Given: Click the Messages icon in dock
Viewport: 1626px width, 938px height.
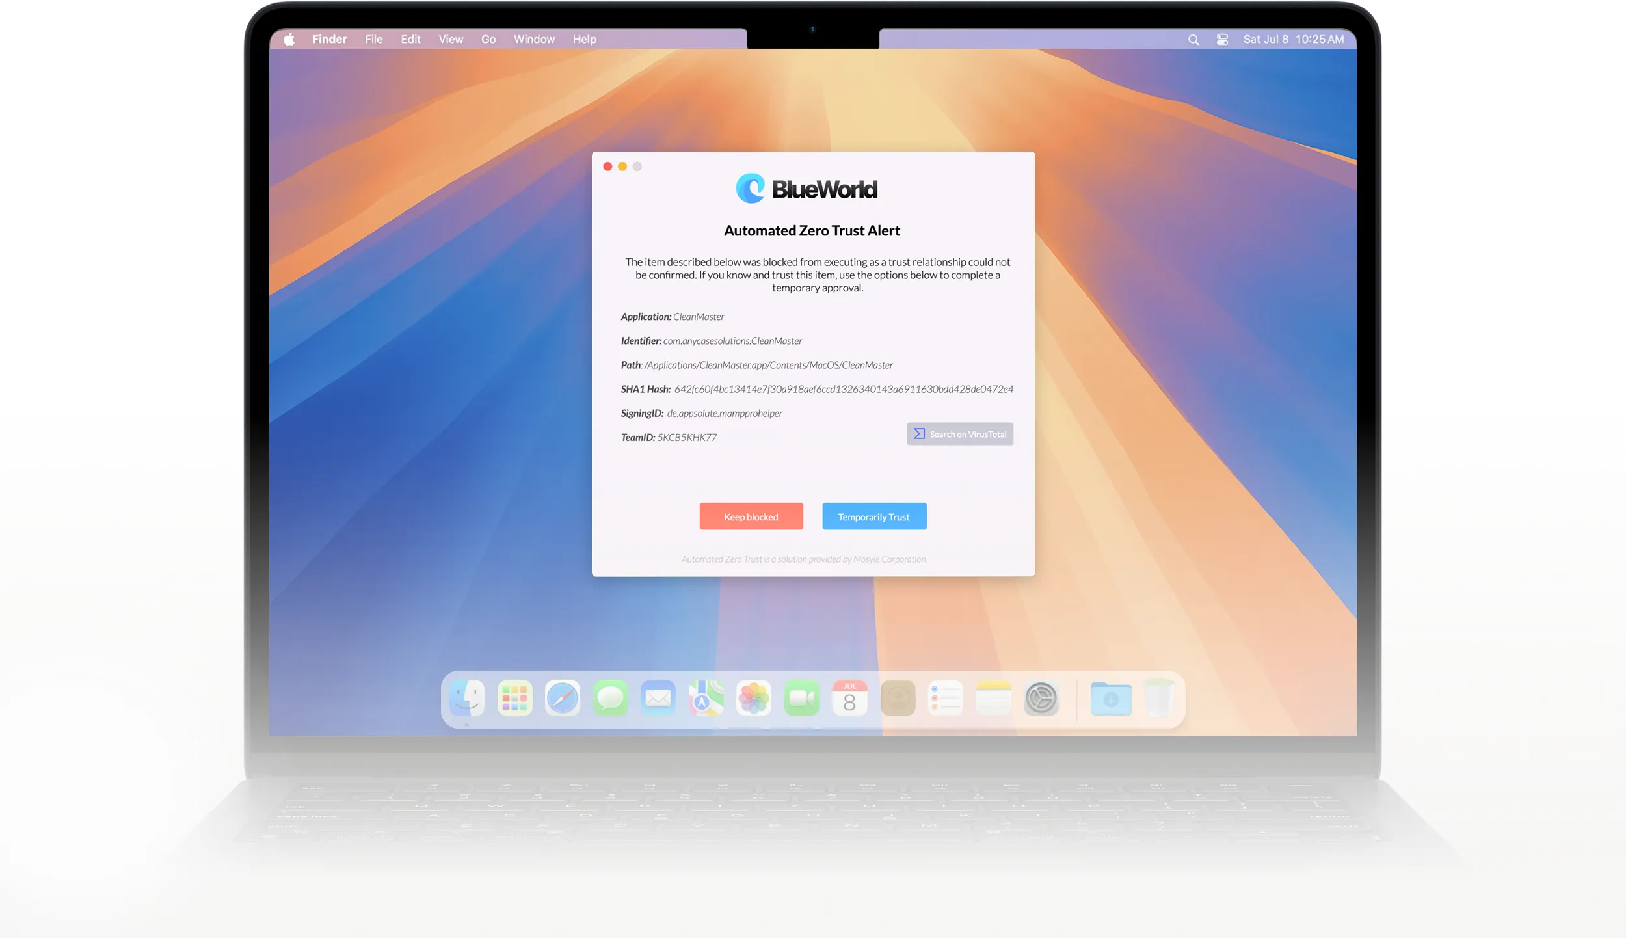Looking at the screenshot, I should (x=611, y=698).
